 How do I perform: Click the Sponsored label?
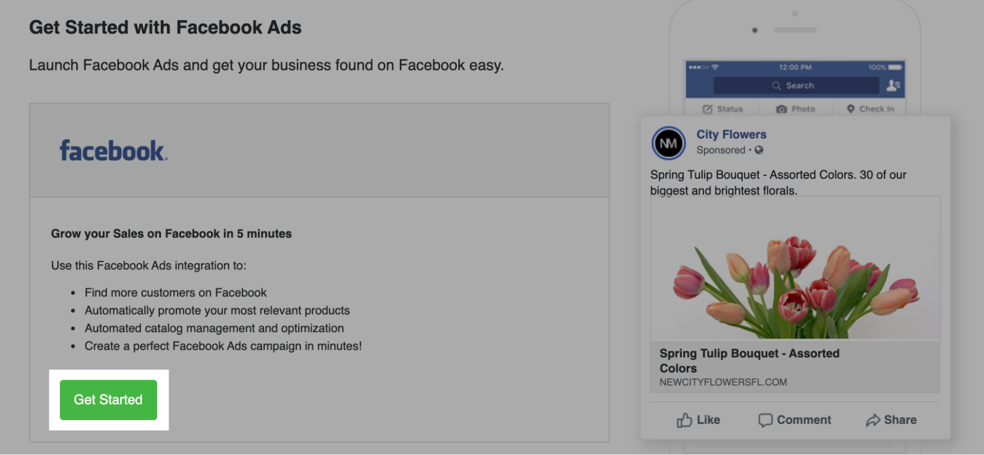(x=721, y=150)
